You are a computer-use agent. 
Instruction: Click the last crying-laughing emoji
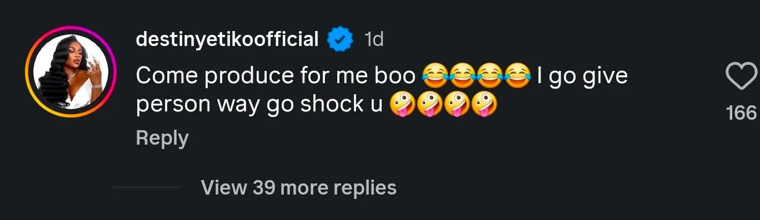pos(517,76)
